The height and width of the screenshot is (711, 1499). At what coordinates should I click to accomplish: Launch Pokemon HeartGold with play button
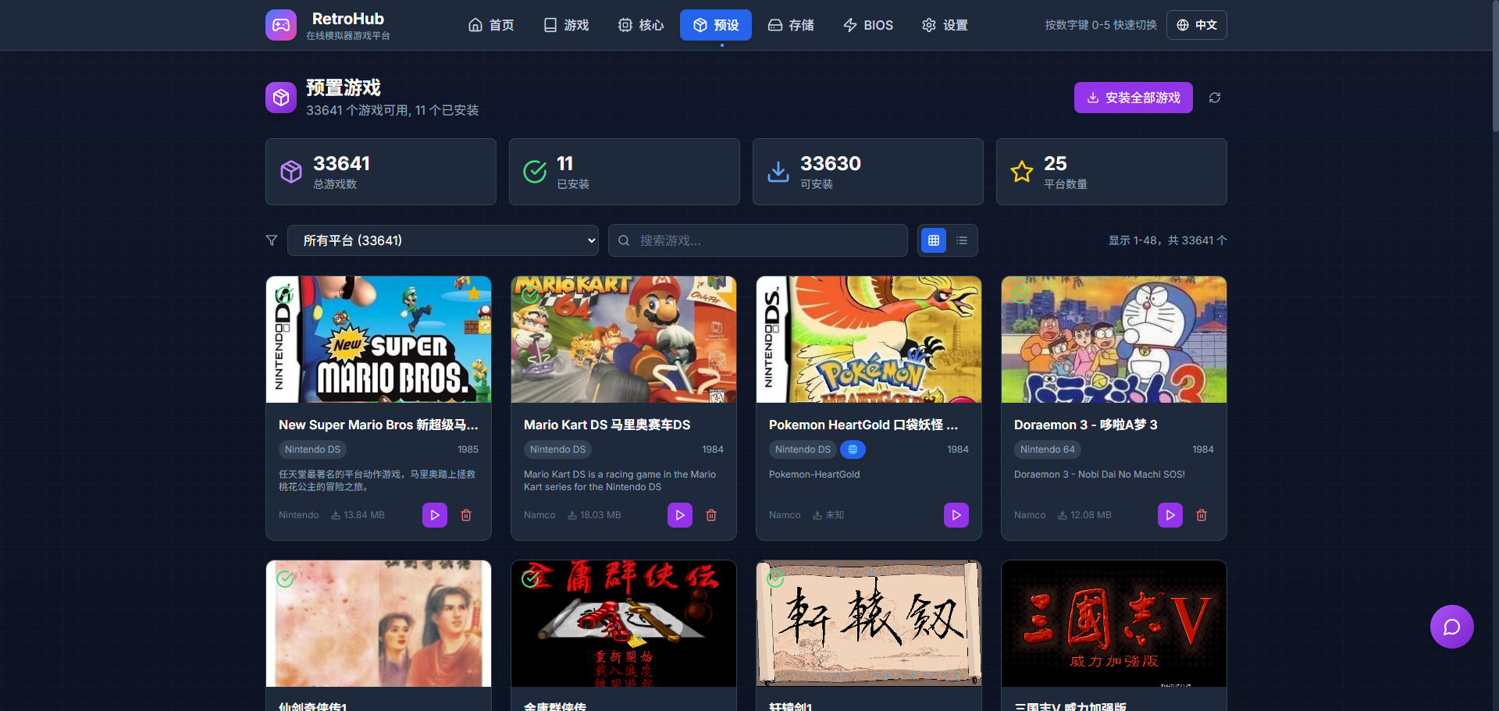(956, 515)
